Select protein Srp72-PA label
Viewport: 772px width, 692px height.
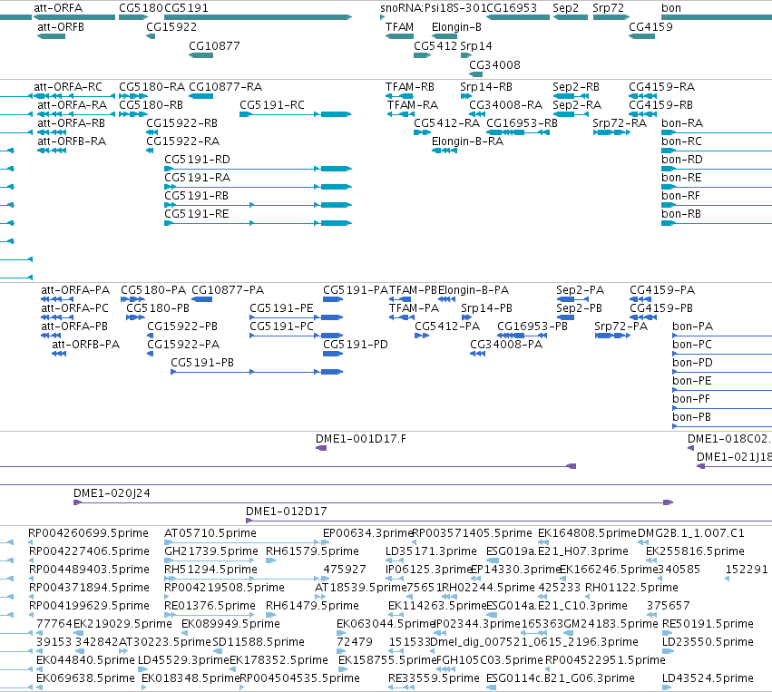tap(621, 327)
